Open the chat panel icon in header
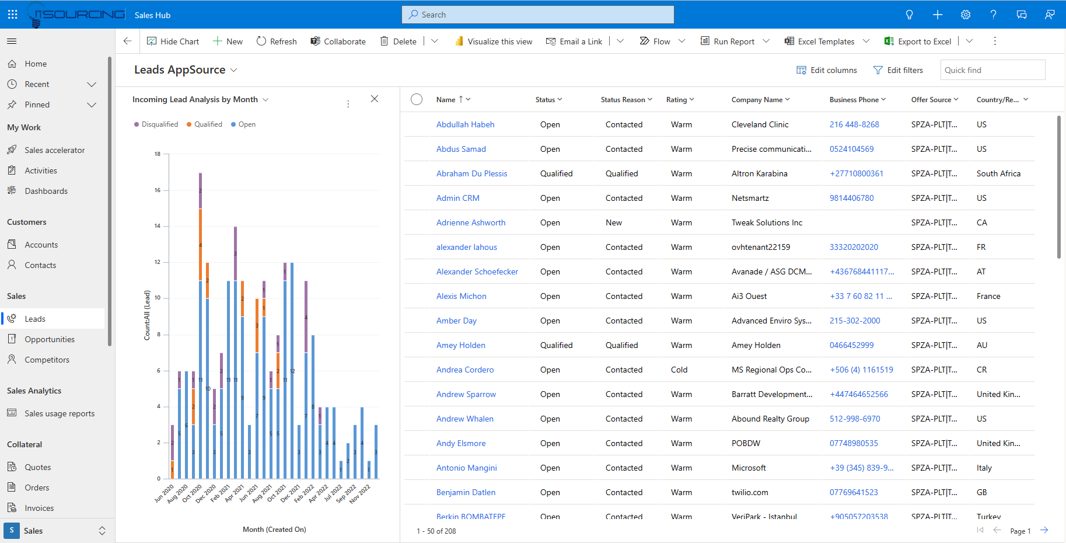The height and width of the screenshot is (543, 1066). pyautogui.click(x=1022, y=15)
